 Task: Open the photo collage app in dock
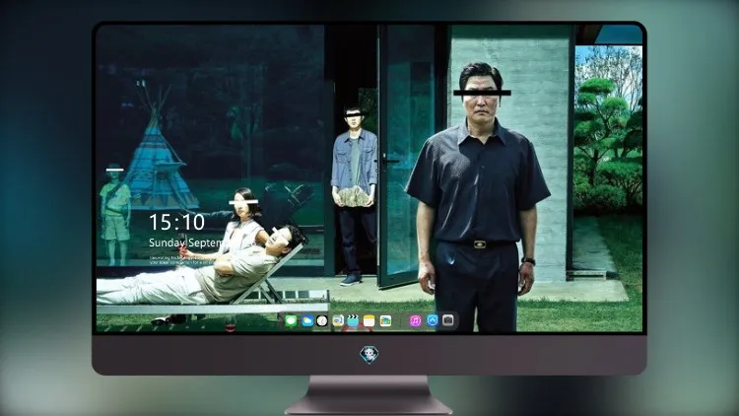(x=385, y=321)
